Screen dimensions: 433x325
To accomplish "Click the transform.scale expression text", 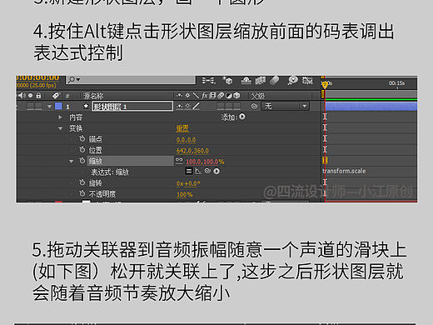I will 344,171.
